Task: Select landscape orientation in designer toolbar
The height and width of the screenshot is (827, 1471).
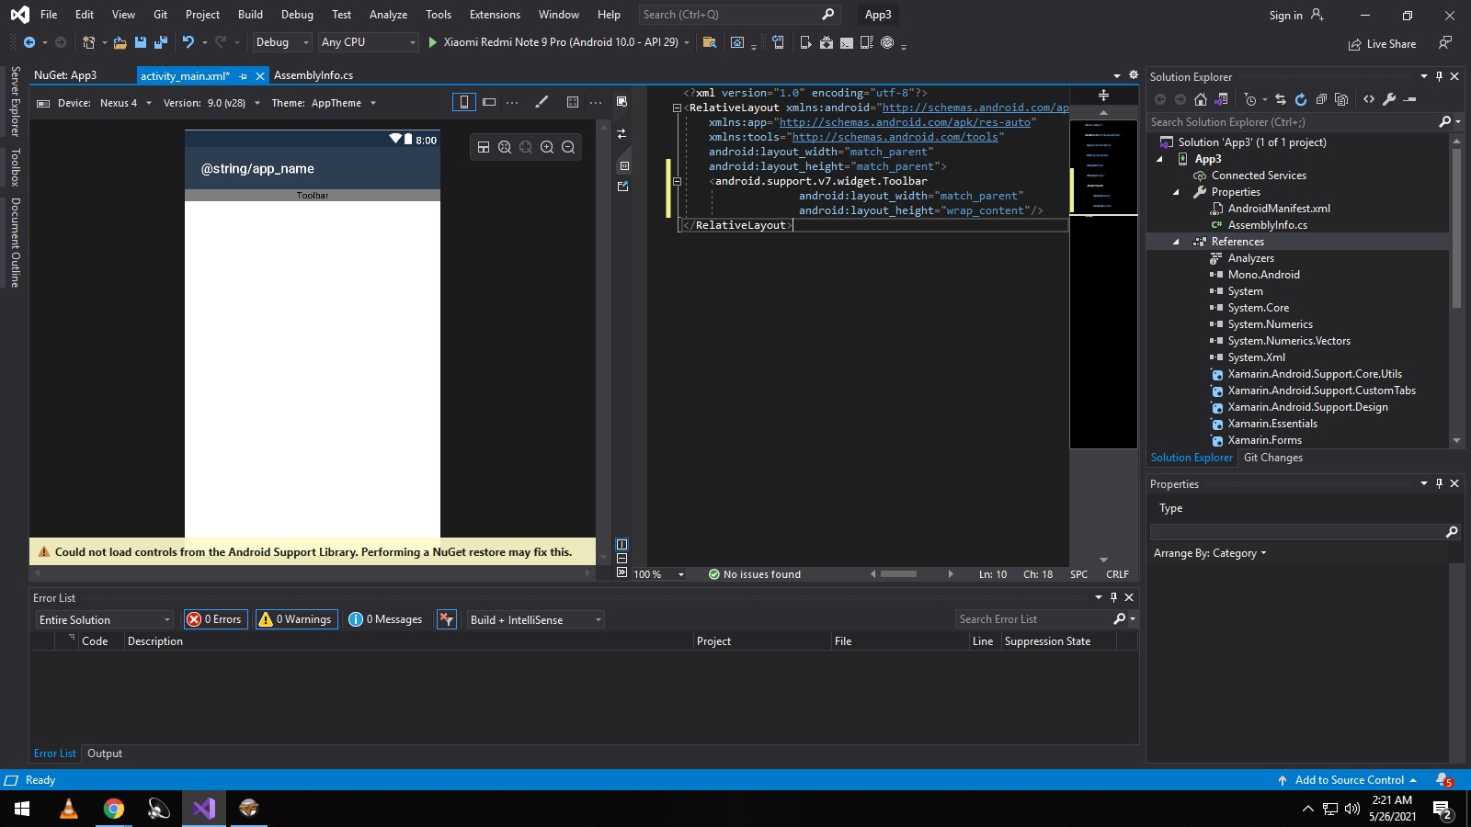Action: point(489,102)
